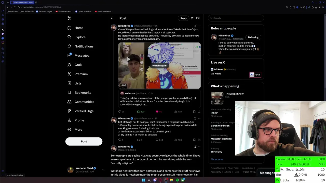Open trending topic Piastri
The height and width of the screenshot is (183, 326).
pos(214,113)
